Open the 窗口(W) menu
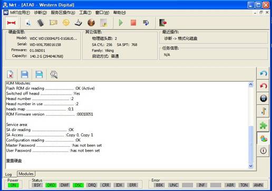Screen dimensions: 272x191 tap(102, 13)
